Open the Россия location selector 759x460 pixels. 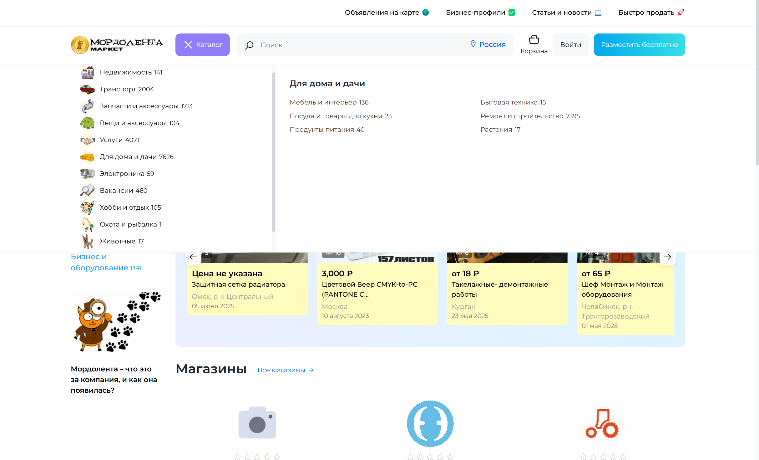488,44
